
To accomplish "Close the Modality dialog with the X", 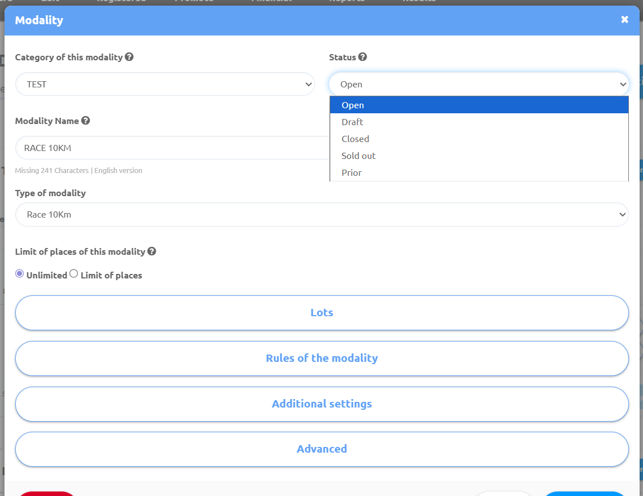I will 624,20.
